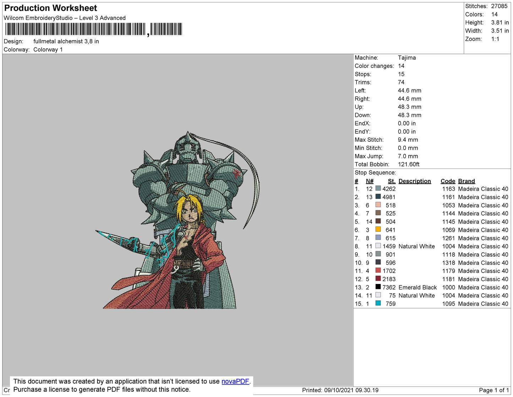Select the lavender swatch for code 1261
This screenshot has width=513, height=397.
click(378, 238)
